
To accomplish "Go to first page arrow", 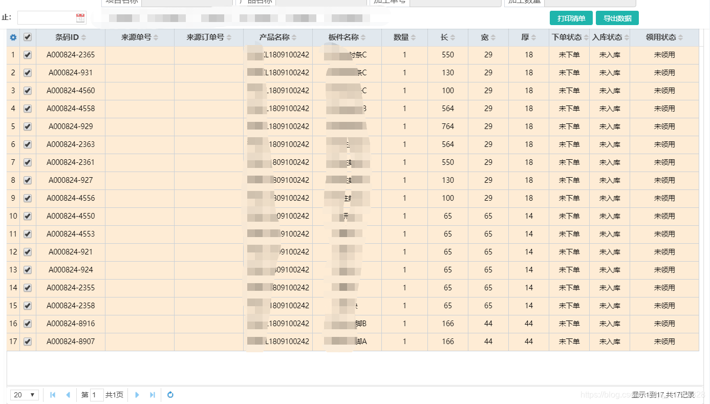I will (53, 395).
